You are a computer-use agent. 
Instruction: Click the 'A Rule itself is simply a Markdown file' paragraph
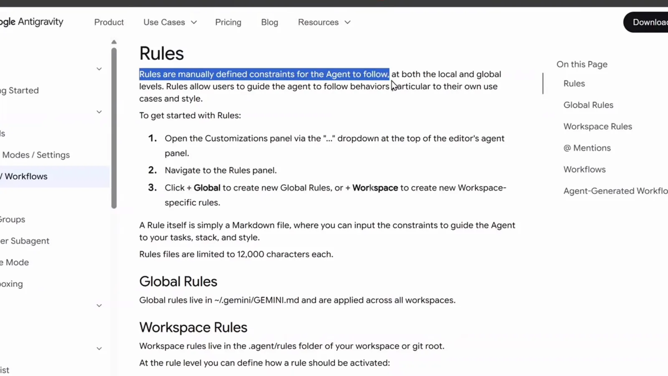pyautogui.click(x=327, y=231)
